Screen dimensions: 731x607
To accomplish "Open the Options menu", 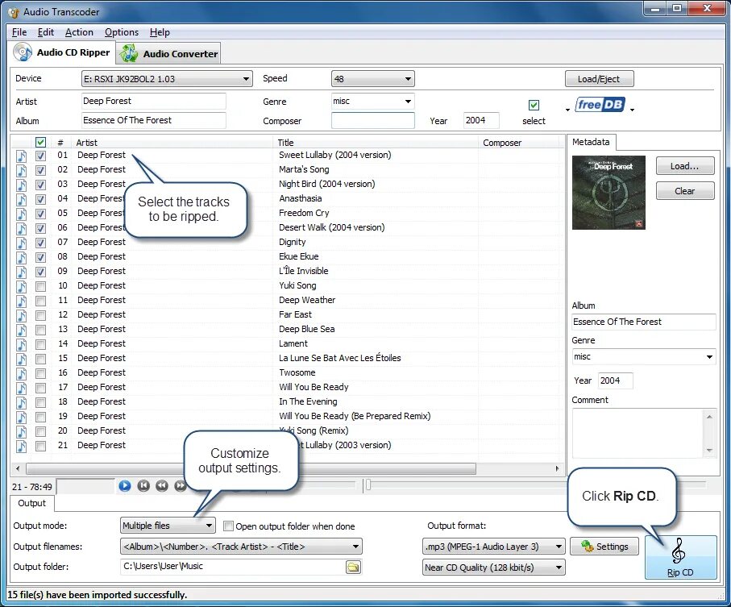I will pos(122,32).
